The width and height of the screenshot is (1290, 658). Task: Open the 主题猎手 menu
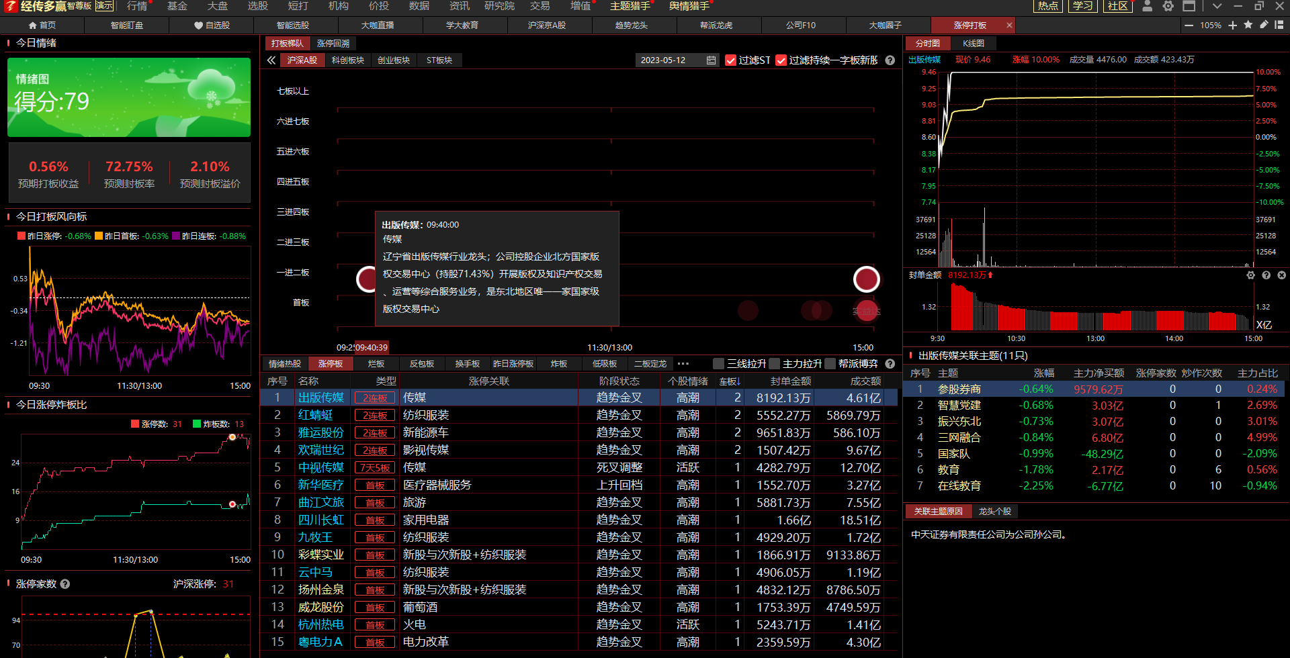point(630,6)
